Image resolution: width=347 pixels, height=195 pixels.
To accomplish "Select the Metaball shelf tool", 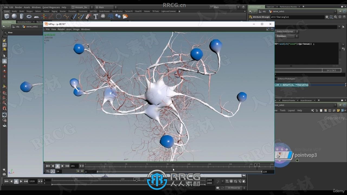I will tap(118, 17).
